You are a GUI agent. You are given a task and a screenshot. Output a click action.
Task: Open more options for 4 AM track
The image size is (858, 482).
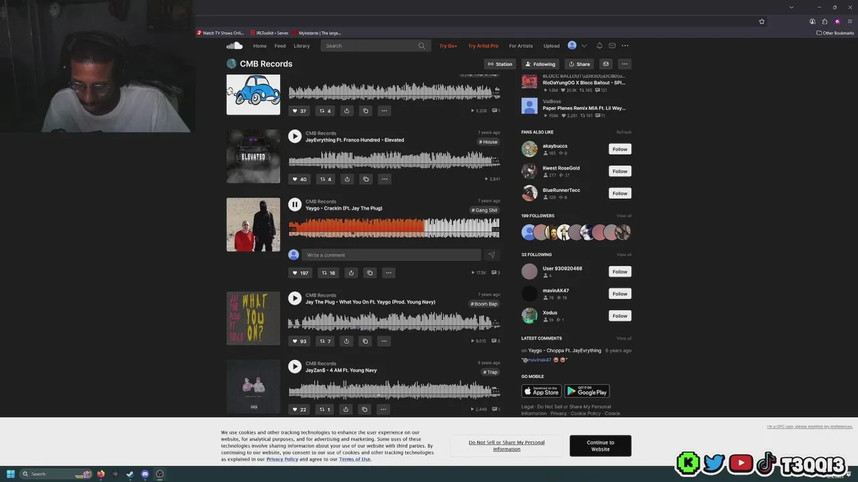(x=383, y=409)
